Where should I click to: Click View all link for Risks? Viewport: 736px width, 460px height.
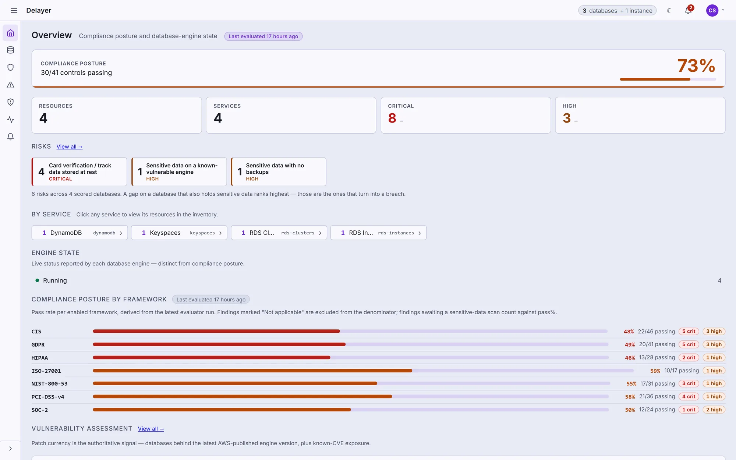click(x=69, y=146)
